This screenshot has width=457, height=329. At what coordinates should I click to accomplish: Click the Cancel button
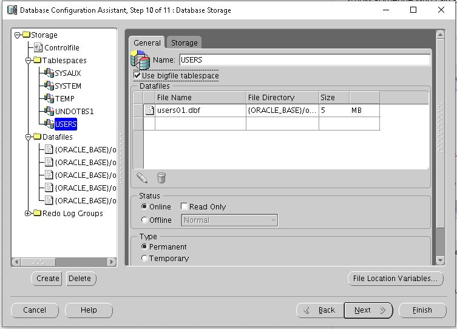(35, 310)
